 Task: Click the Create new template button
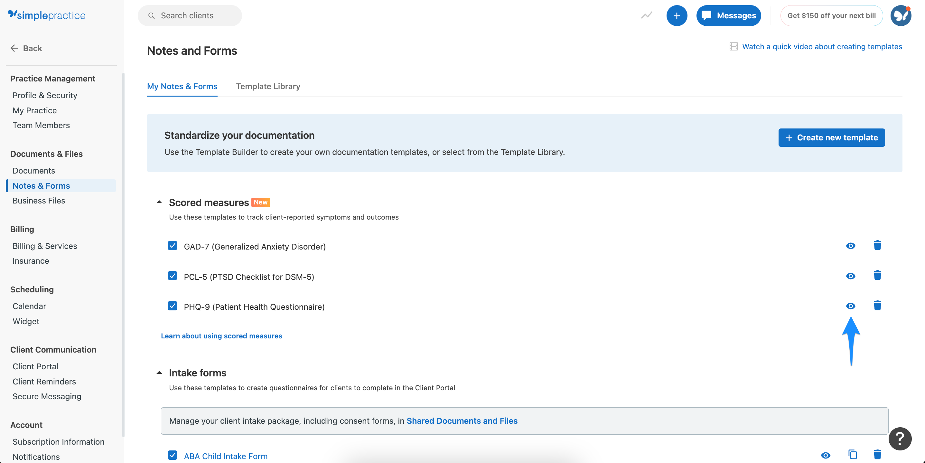point(831,137)
